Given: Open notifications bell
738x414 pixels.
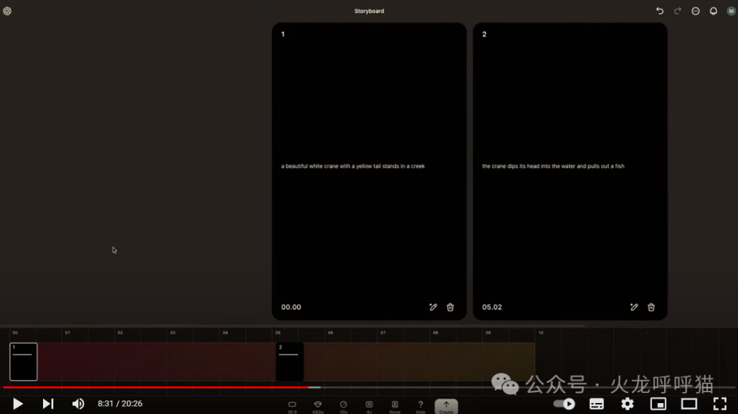Looking at the screenshot, I should tap(713, 11).
